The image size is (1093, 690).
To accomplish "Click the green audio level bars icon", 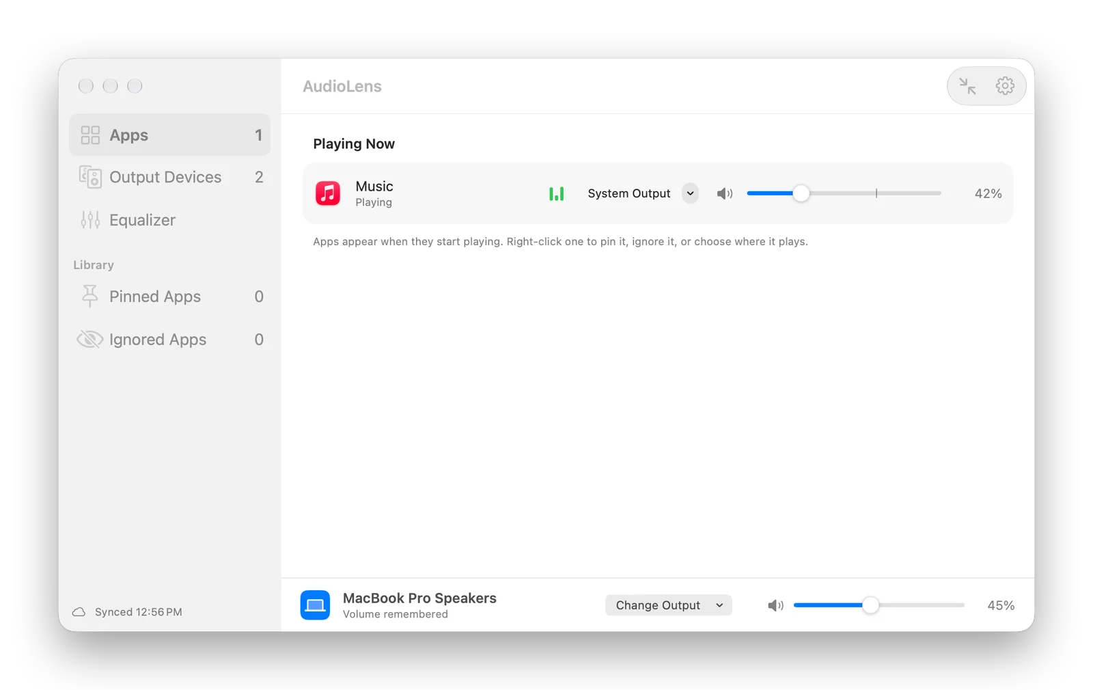I will [x=557, y=194].
